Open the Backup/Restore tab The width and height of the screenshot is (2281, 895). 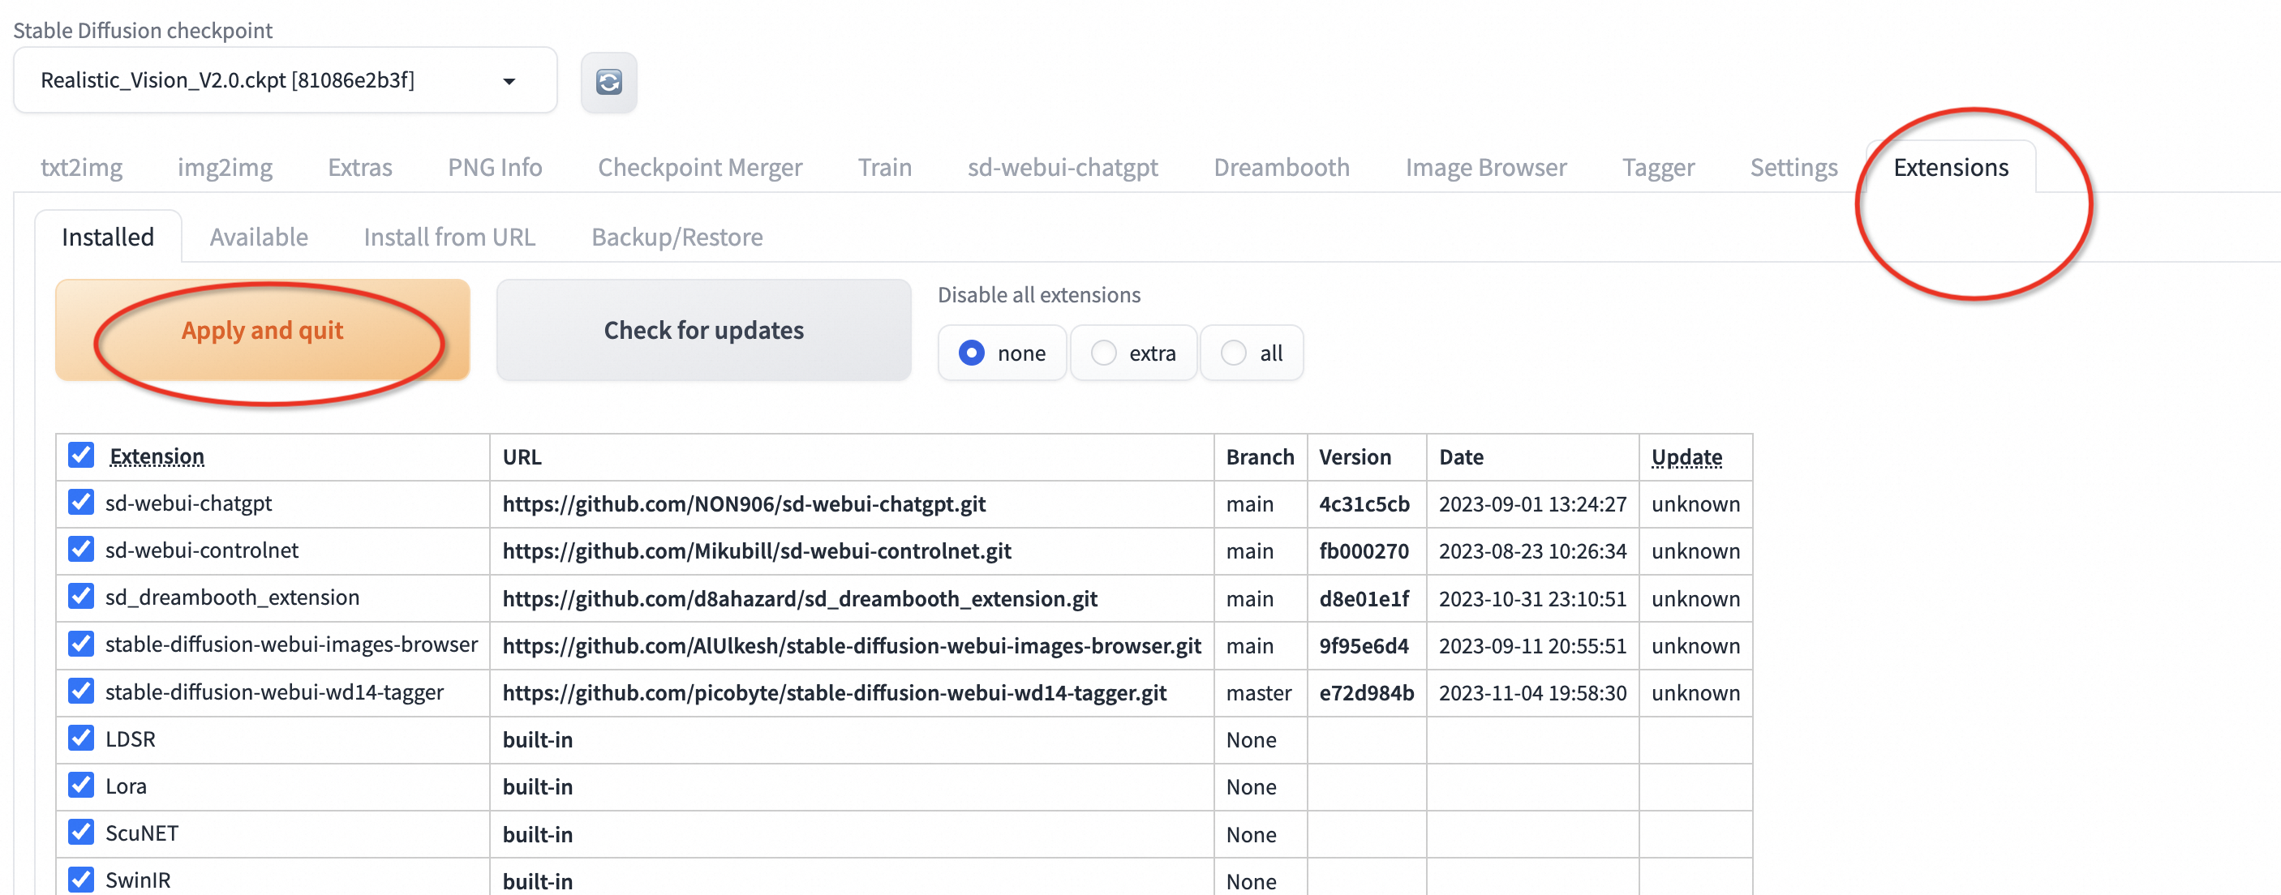pos(677,238)
